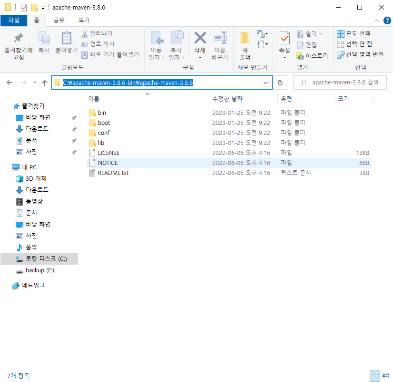Click the Refresh button next to address bar
The image size is (393, 382).
(280, 83)
